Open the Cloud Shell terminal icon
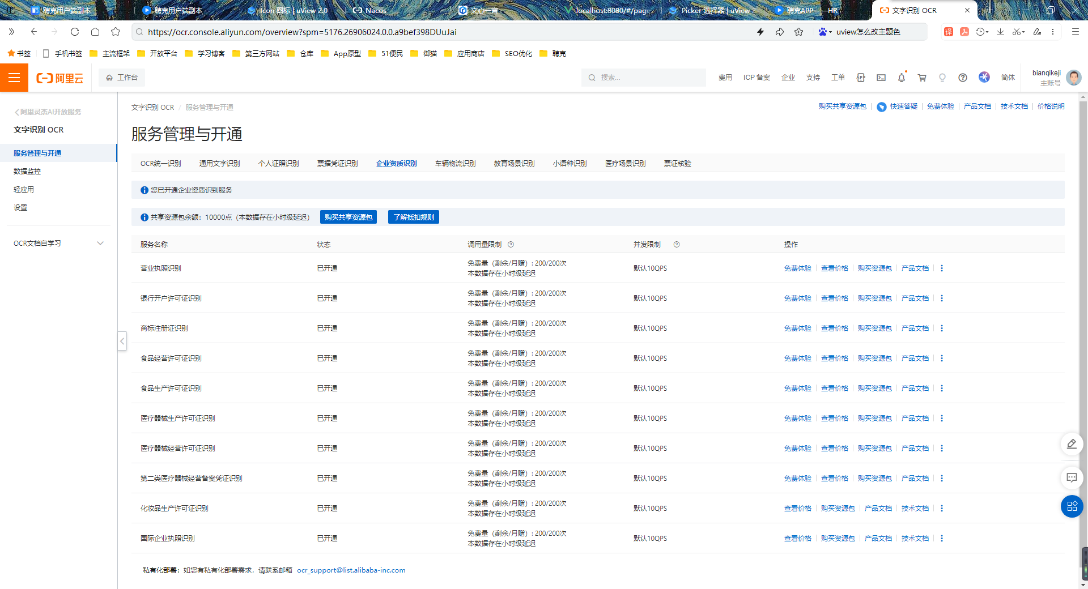This screenshot has width=1088, height=589. 881,78
